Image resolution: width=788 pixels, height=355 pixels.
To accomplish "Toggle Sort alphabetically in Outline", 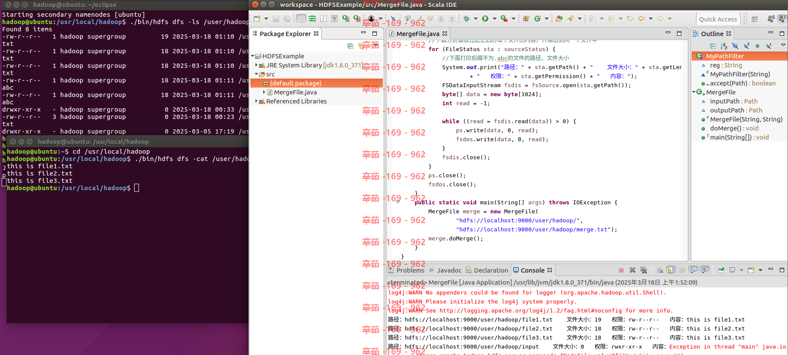I will coord(724,46).
